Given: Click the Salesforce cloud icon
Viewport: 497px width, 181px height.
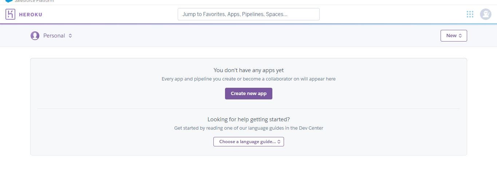Looking at the screenshot, I should (9, 1).
